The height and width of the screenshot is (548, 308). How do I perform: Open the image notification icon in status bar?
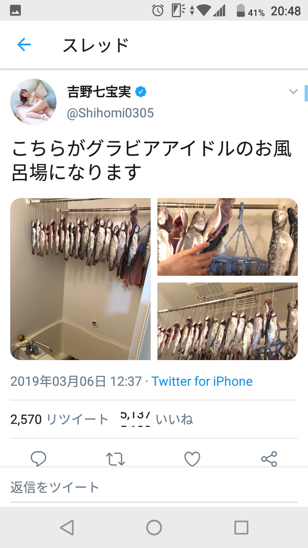tap(15, 11)
